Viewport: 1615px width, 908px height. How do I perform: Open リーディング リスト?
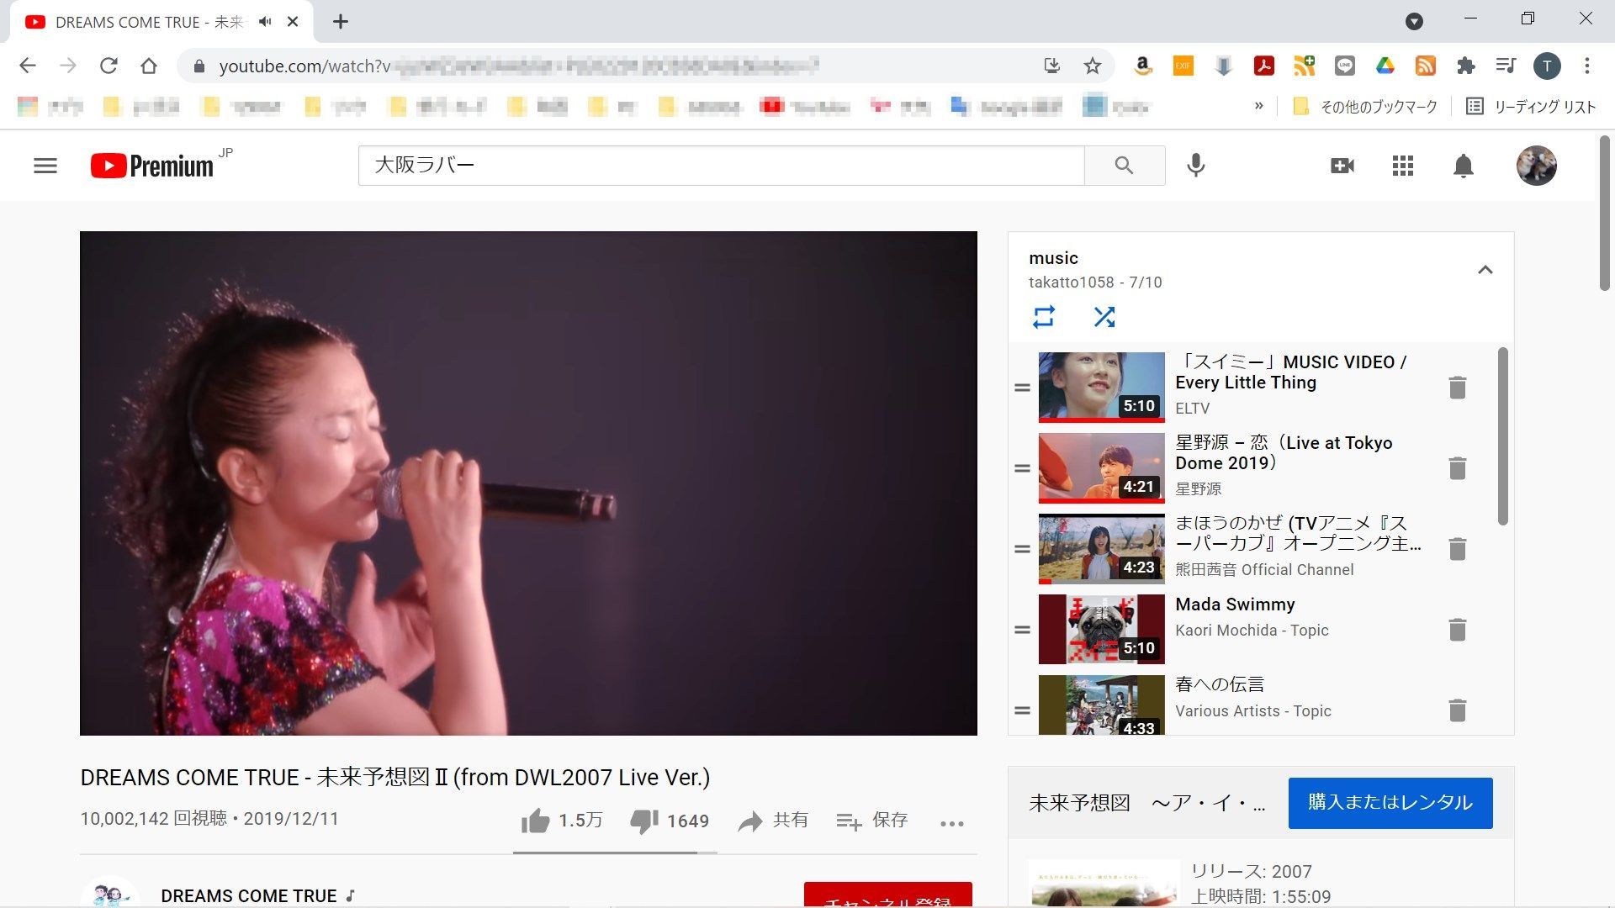(1531, 107)
